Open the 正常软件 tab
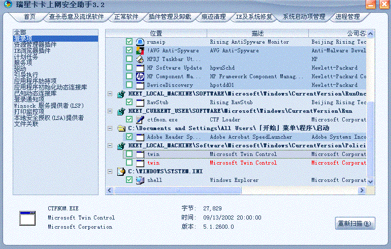Viewport: 391px width, 249px height. [126, 17]
